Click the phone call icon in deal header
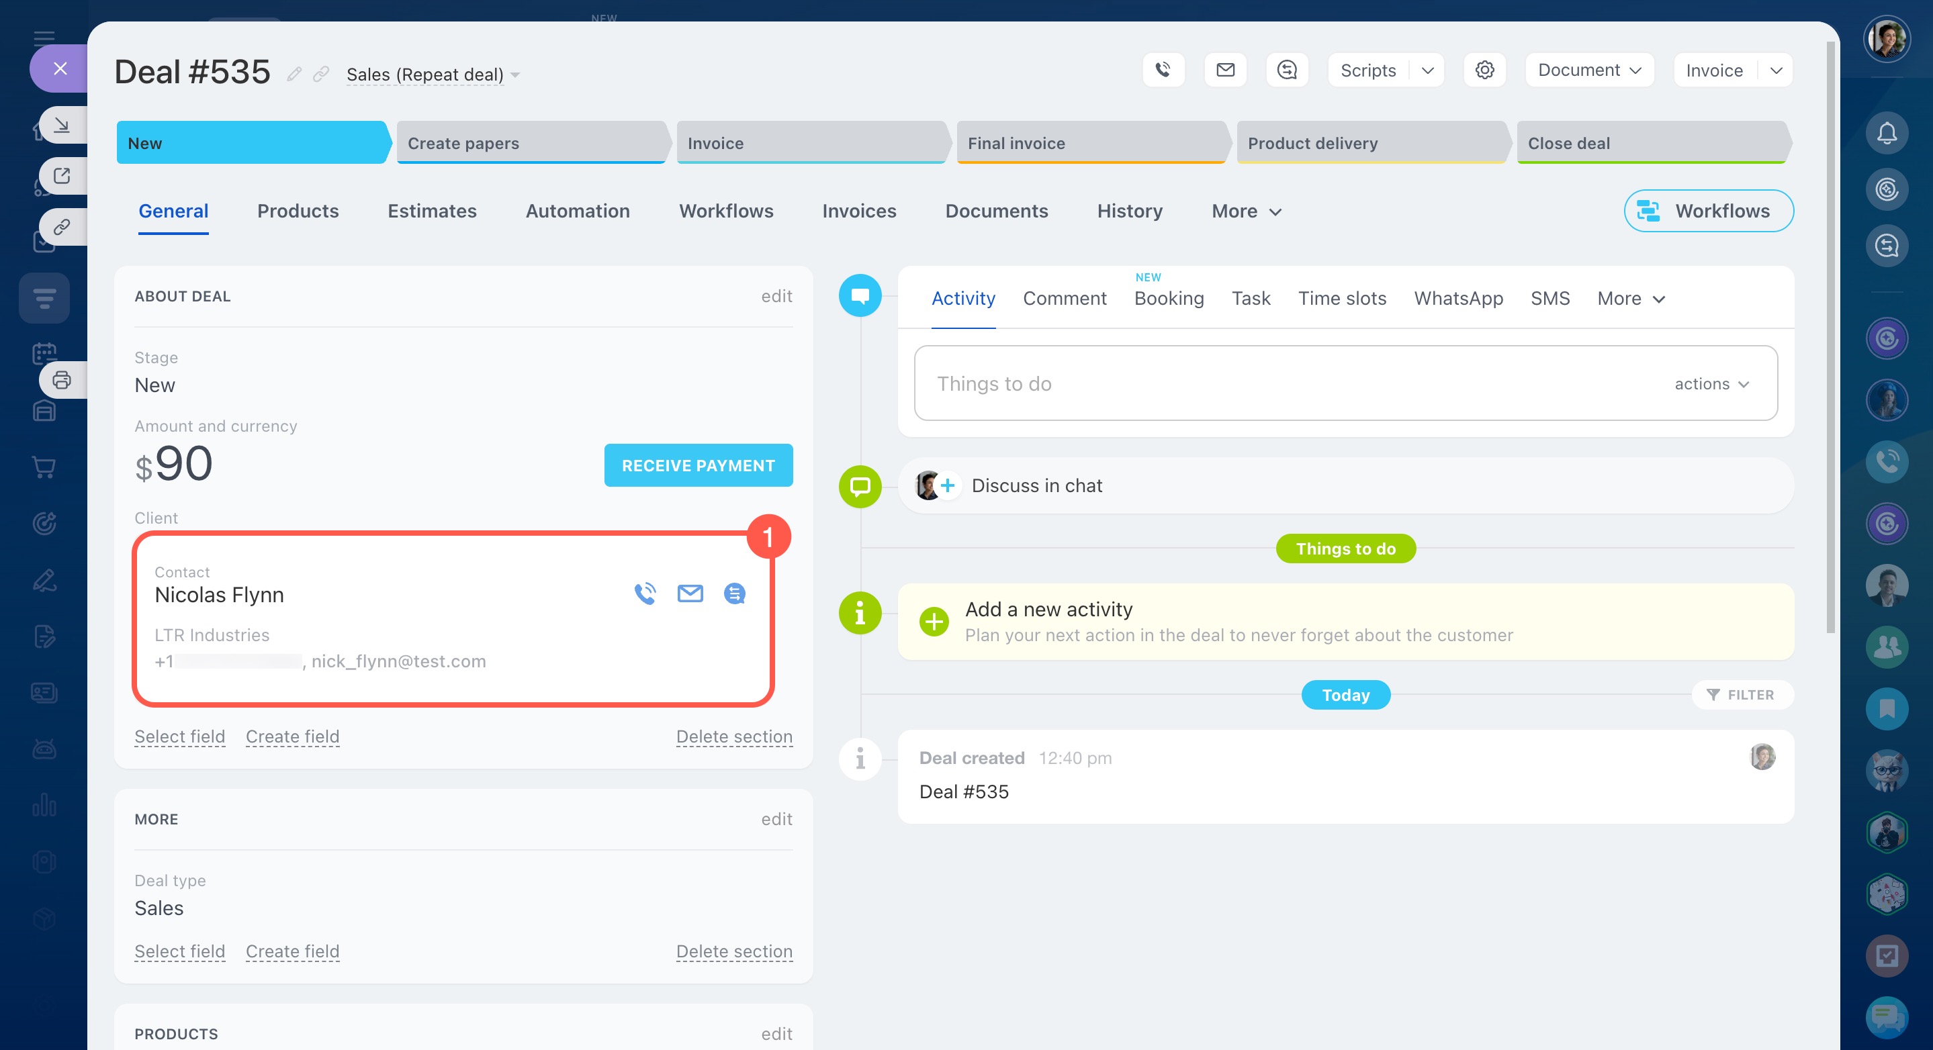This screenshot has height=1050, width=1933. [x=1163, y=70]
